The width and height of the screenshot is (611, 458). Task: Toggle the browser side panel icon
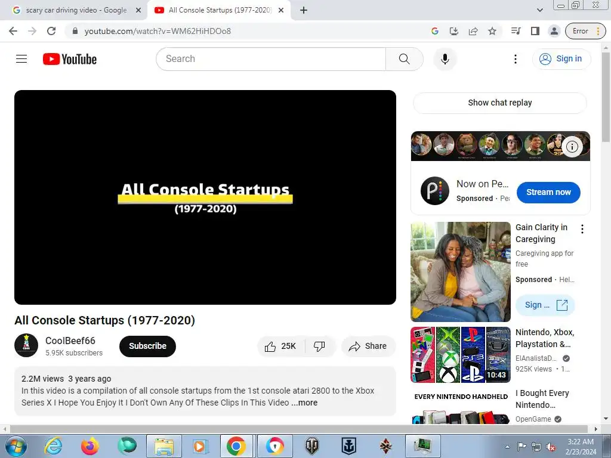(535, 31)
